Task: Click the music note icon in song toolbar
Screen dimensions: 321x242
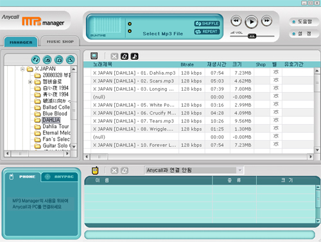Action: (x=134, y=56)
